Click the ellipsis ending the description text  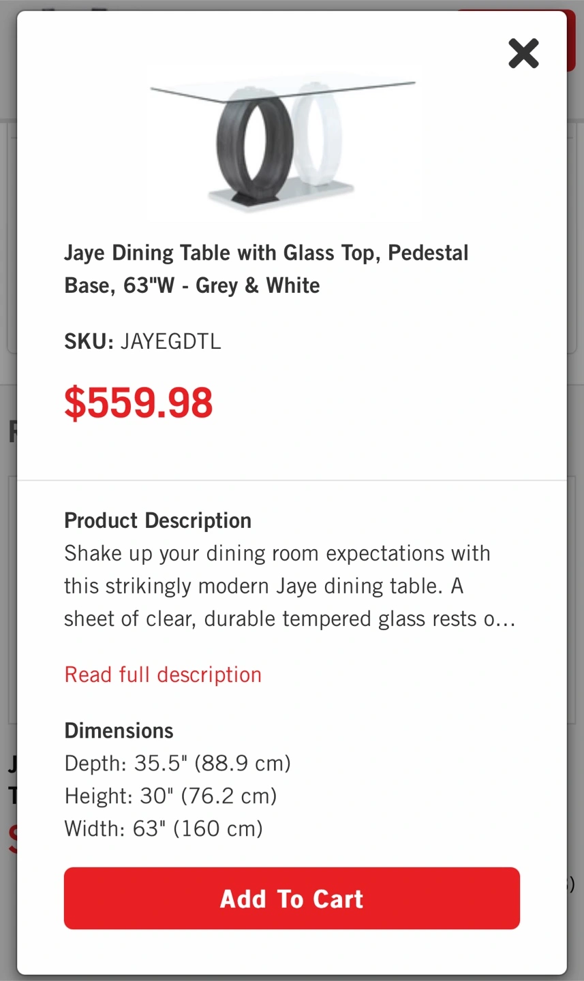coord(507,619)
